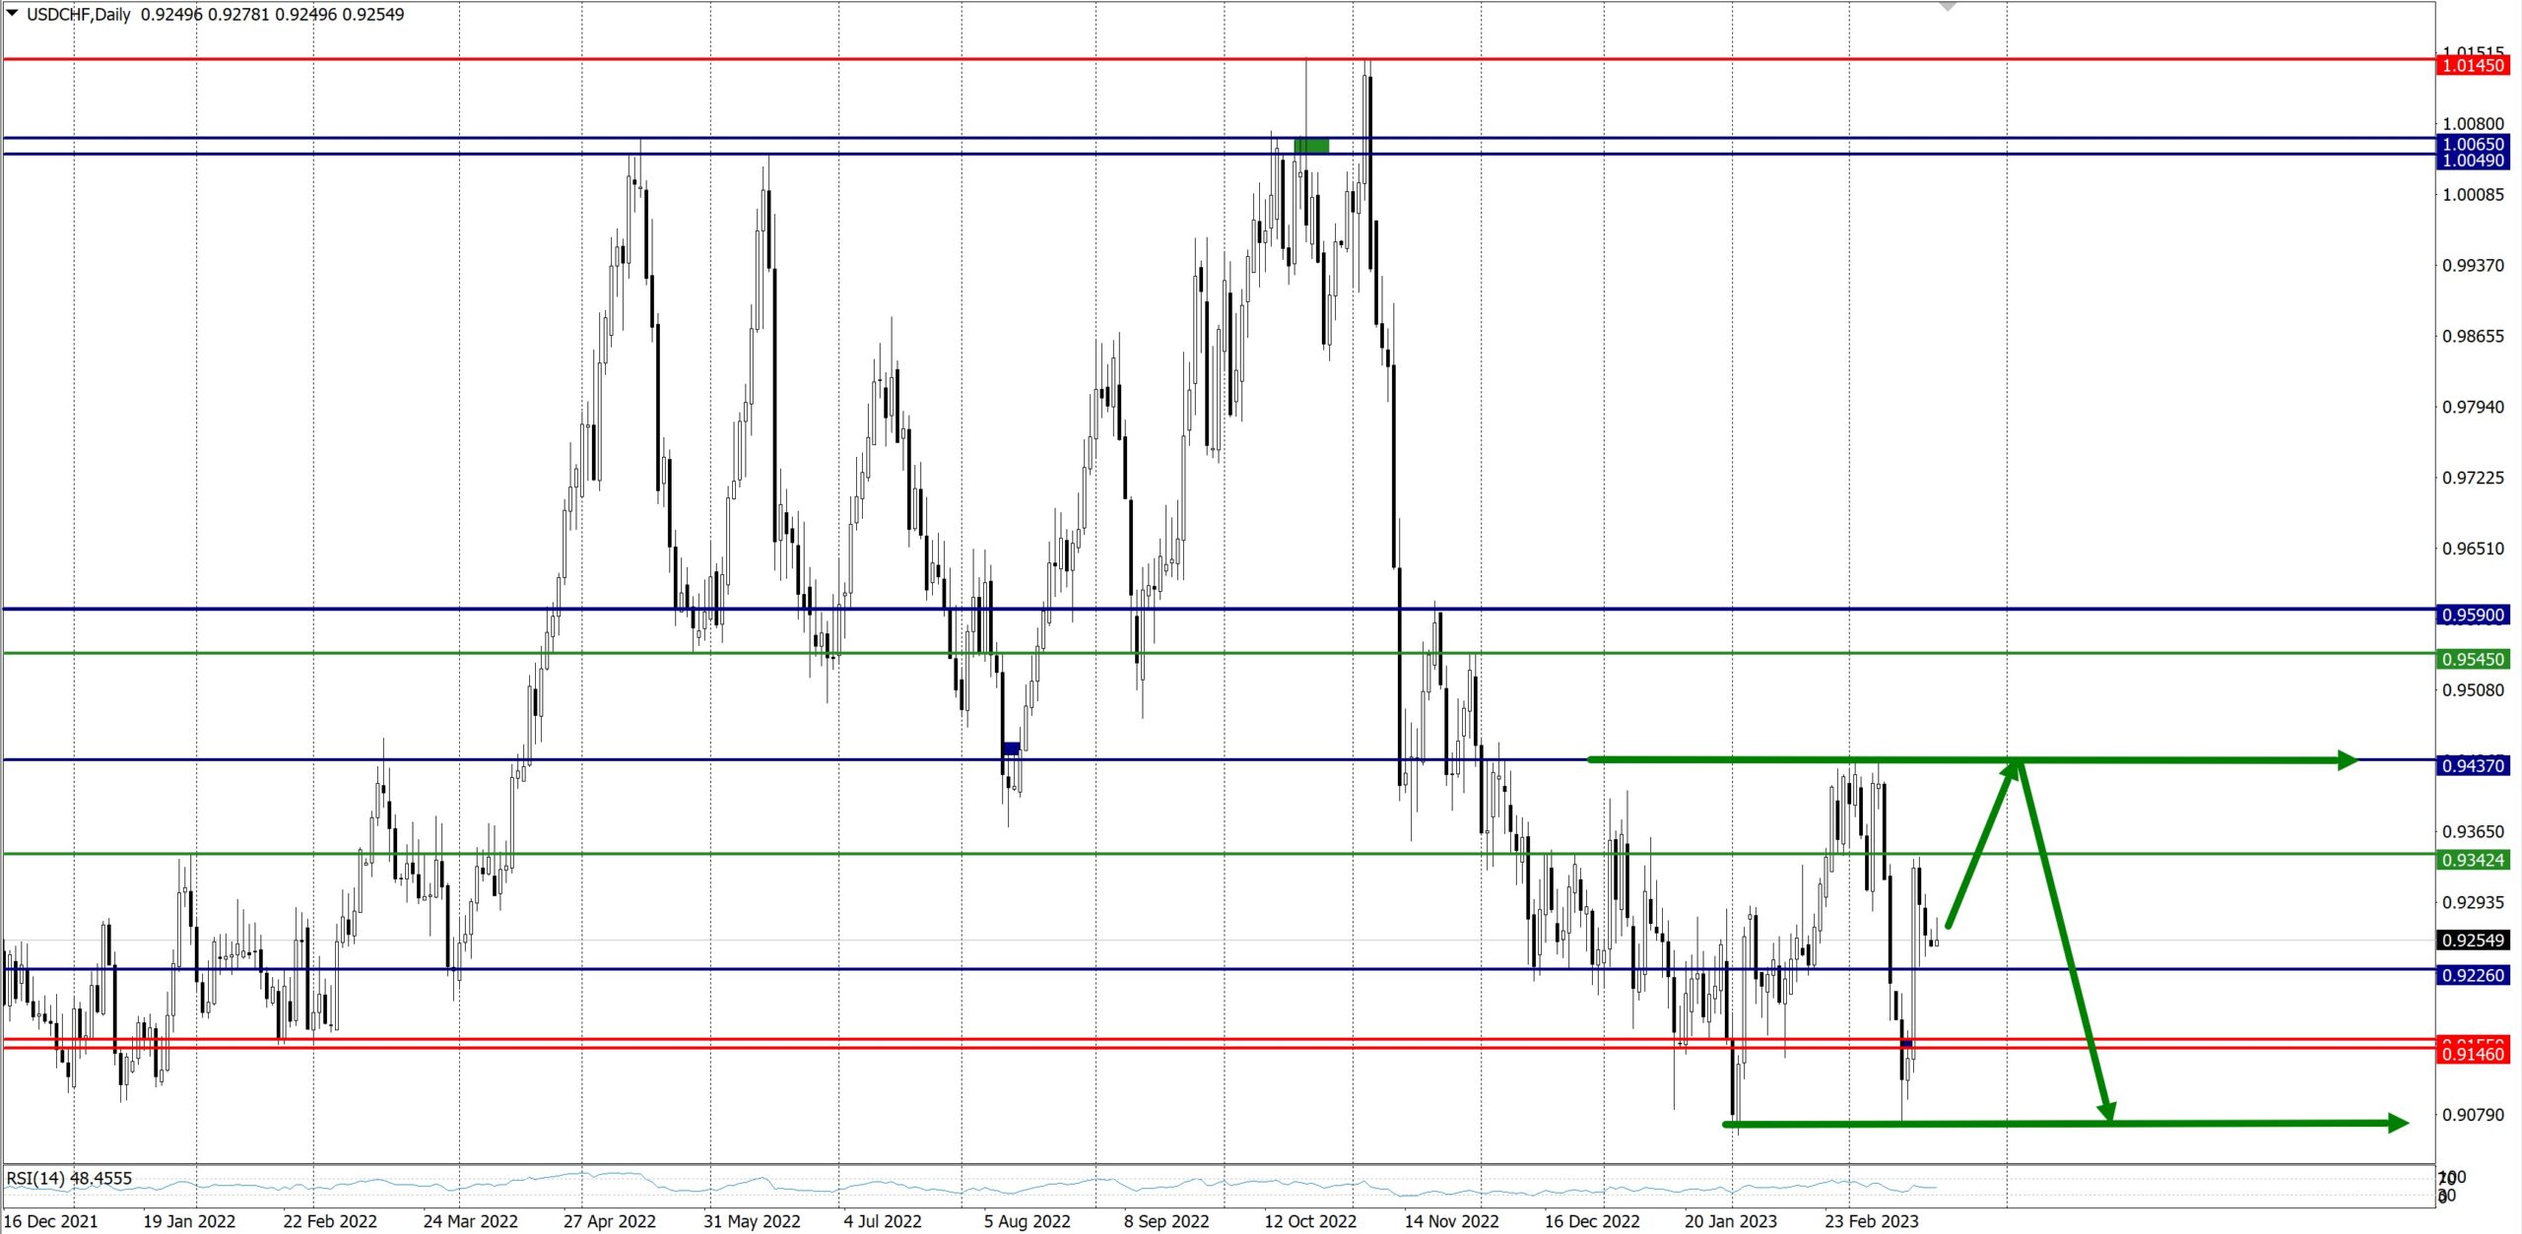Click the blue 0.94370 level label

(2473, 765)
